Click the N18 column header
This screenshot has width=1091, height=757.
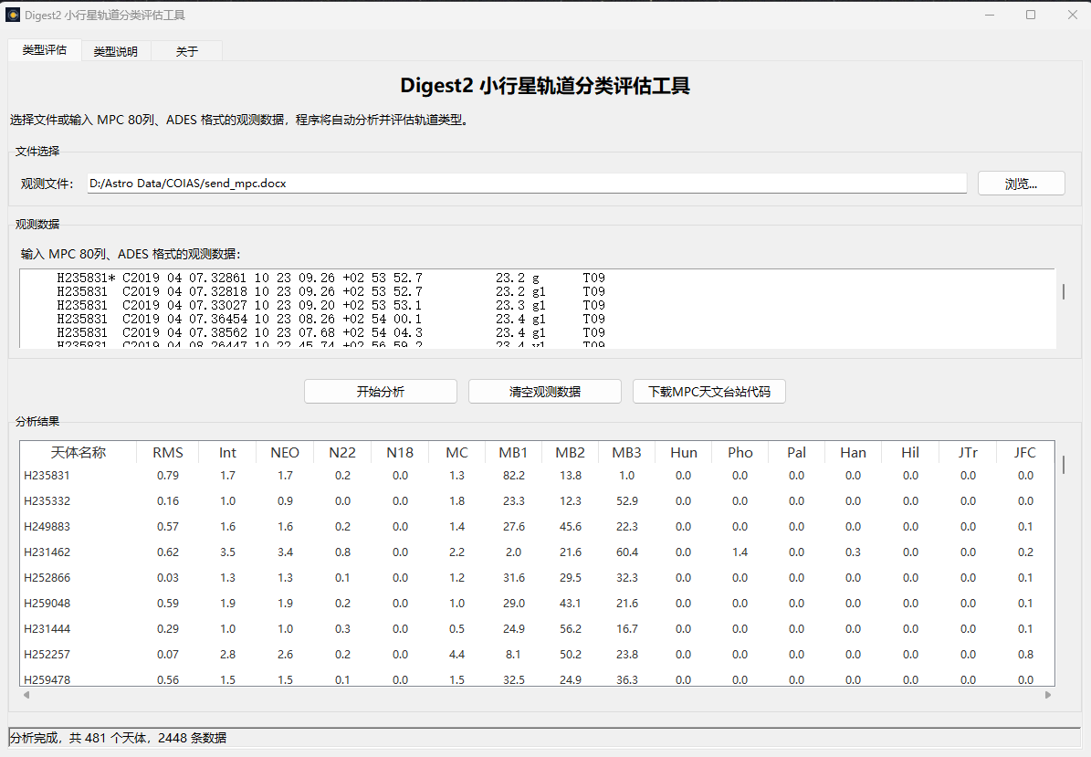tap(400, 452)
